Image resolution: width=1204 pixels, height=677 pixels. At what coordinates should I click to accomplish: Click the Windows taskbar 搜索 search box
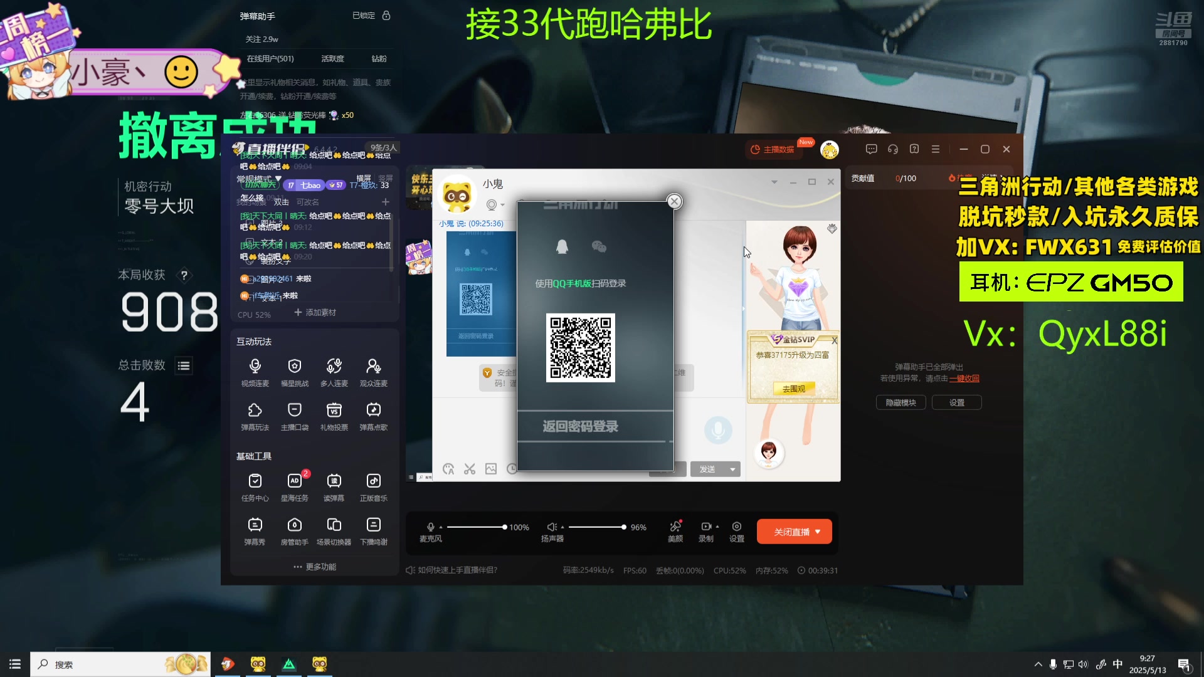(120, 664)
